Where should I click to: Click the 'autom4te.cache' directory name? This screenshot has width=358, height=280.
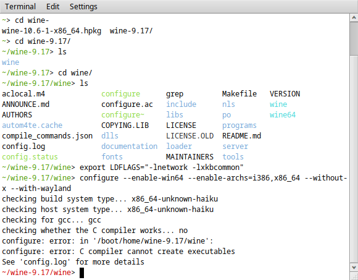click(x=32, y=125)
